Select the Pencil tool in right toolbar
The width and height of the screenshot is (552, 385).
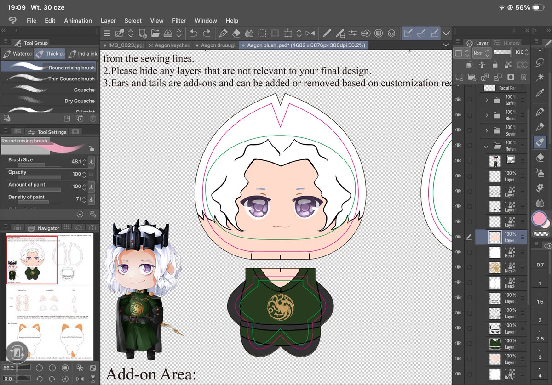(540, 126)
